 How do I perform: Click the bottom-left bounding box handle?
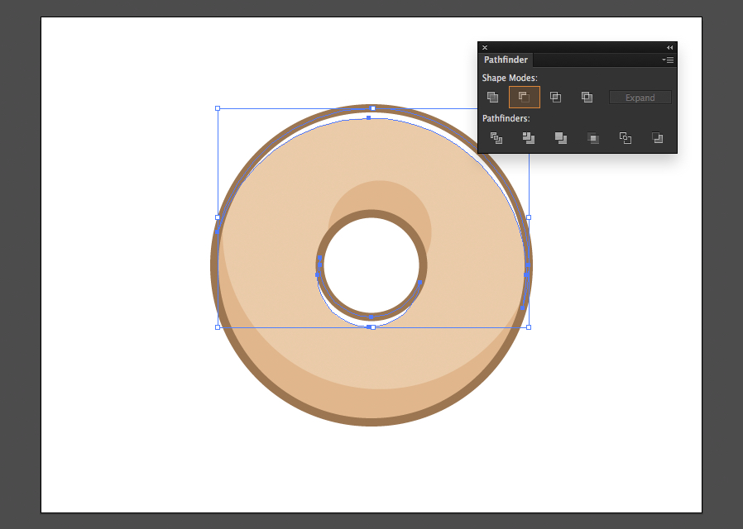[218, 327]
